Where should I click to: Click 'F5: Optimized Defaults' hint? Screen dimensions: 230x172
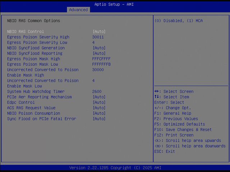pyautogui.click(x=180, y=124)
